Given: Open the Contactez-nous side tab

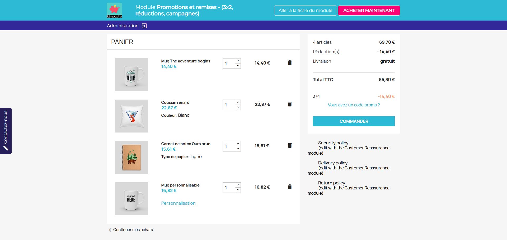Looking at the screenshot, I should [6, 131].
